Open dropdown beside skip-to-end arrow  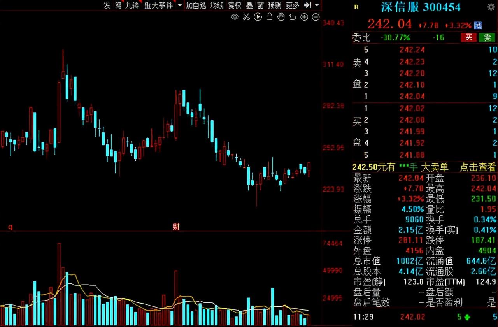[317, 5]
